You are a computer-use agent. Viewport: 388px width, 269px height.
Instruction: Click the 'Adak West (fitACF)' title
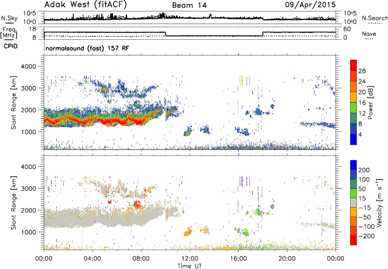pos(85,5)
